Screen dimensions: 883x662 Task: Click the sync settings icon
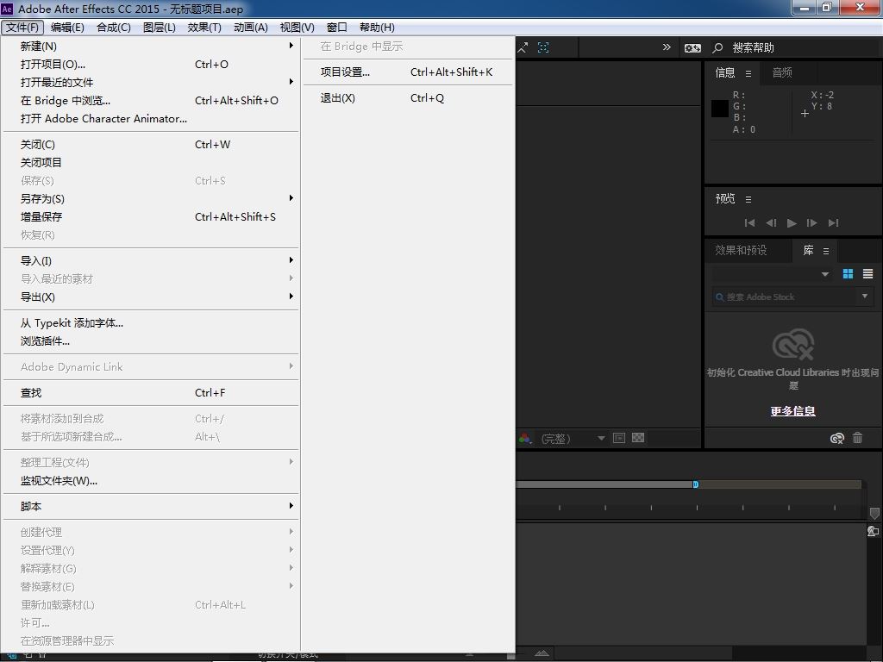click(692, 48)
